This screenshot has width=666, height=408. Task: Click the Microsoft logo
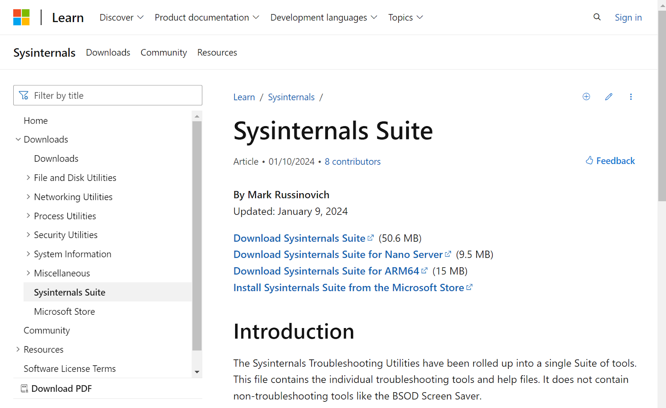[x=21, y=17]
